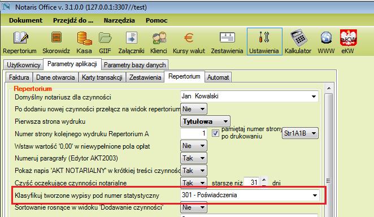The image size is (374, 217).
Task: Select the Automat sub-tab
Action: 218,77
